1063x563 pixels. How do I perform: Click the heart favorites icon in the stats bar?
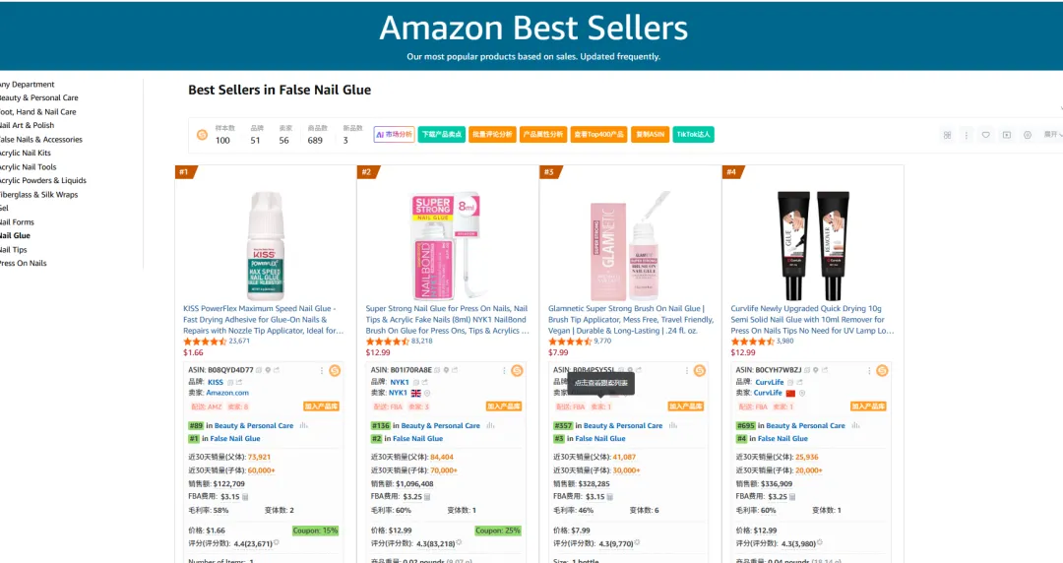[x=985, y=135]
